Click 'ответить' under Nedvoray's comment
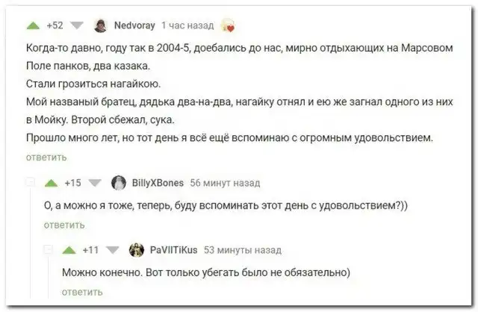 46,157
